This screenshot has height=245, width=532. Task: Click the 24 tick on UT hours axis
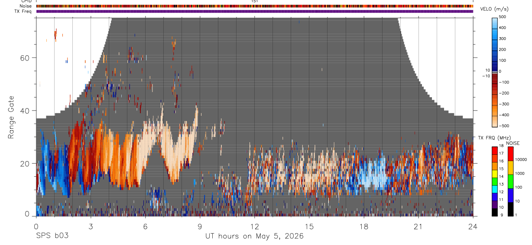pyautogui.click(x=473, y=226)
